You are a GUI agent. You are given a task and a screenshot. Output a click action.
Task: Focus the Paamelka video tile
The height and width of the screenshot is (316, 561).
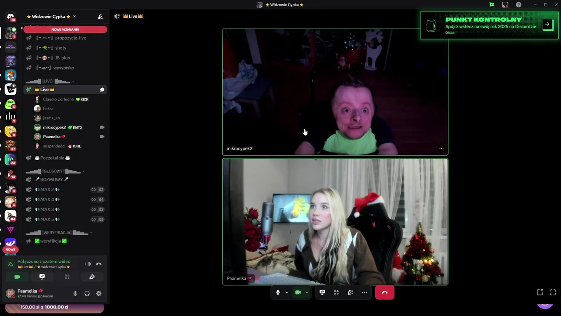tap(335, 222)
